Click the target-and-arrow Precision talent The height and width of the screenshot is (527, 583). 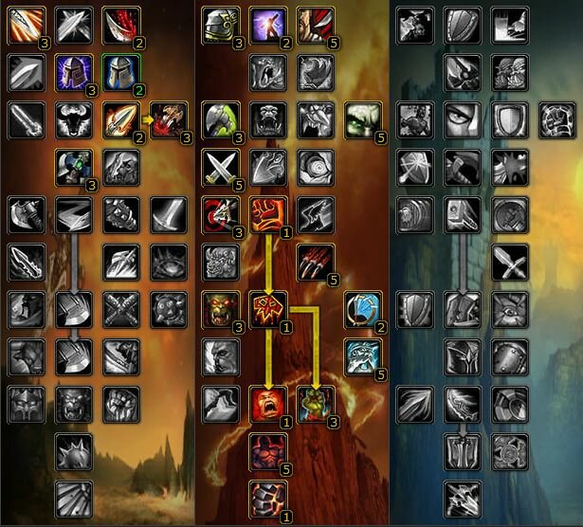(x=221, y=215)
